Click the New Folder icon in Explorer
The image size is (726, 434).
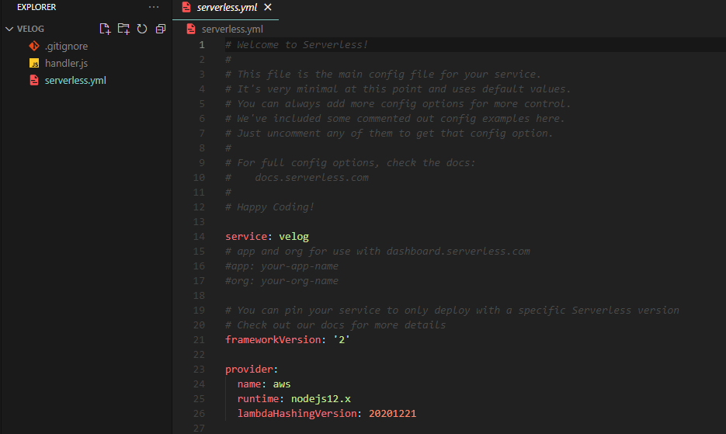point(123,29)
